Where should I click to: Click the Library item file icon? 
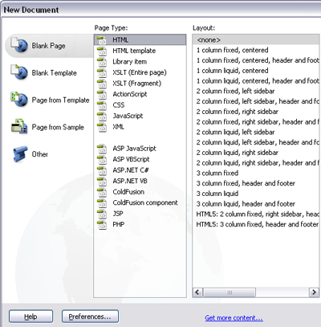102,62
